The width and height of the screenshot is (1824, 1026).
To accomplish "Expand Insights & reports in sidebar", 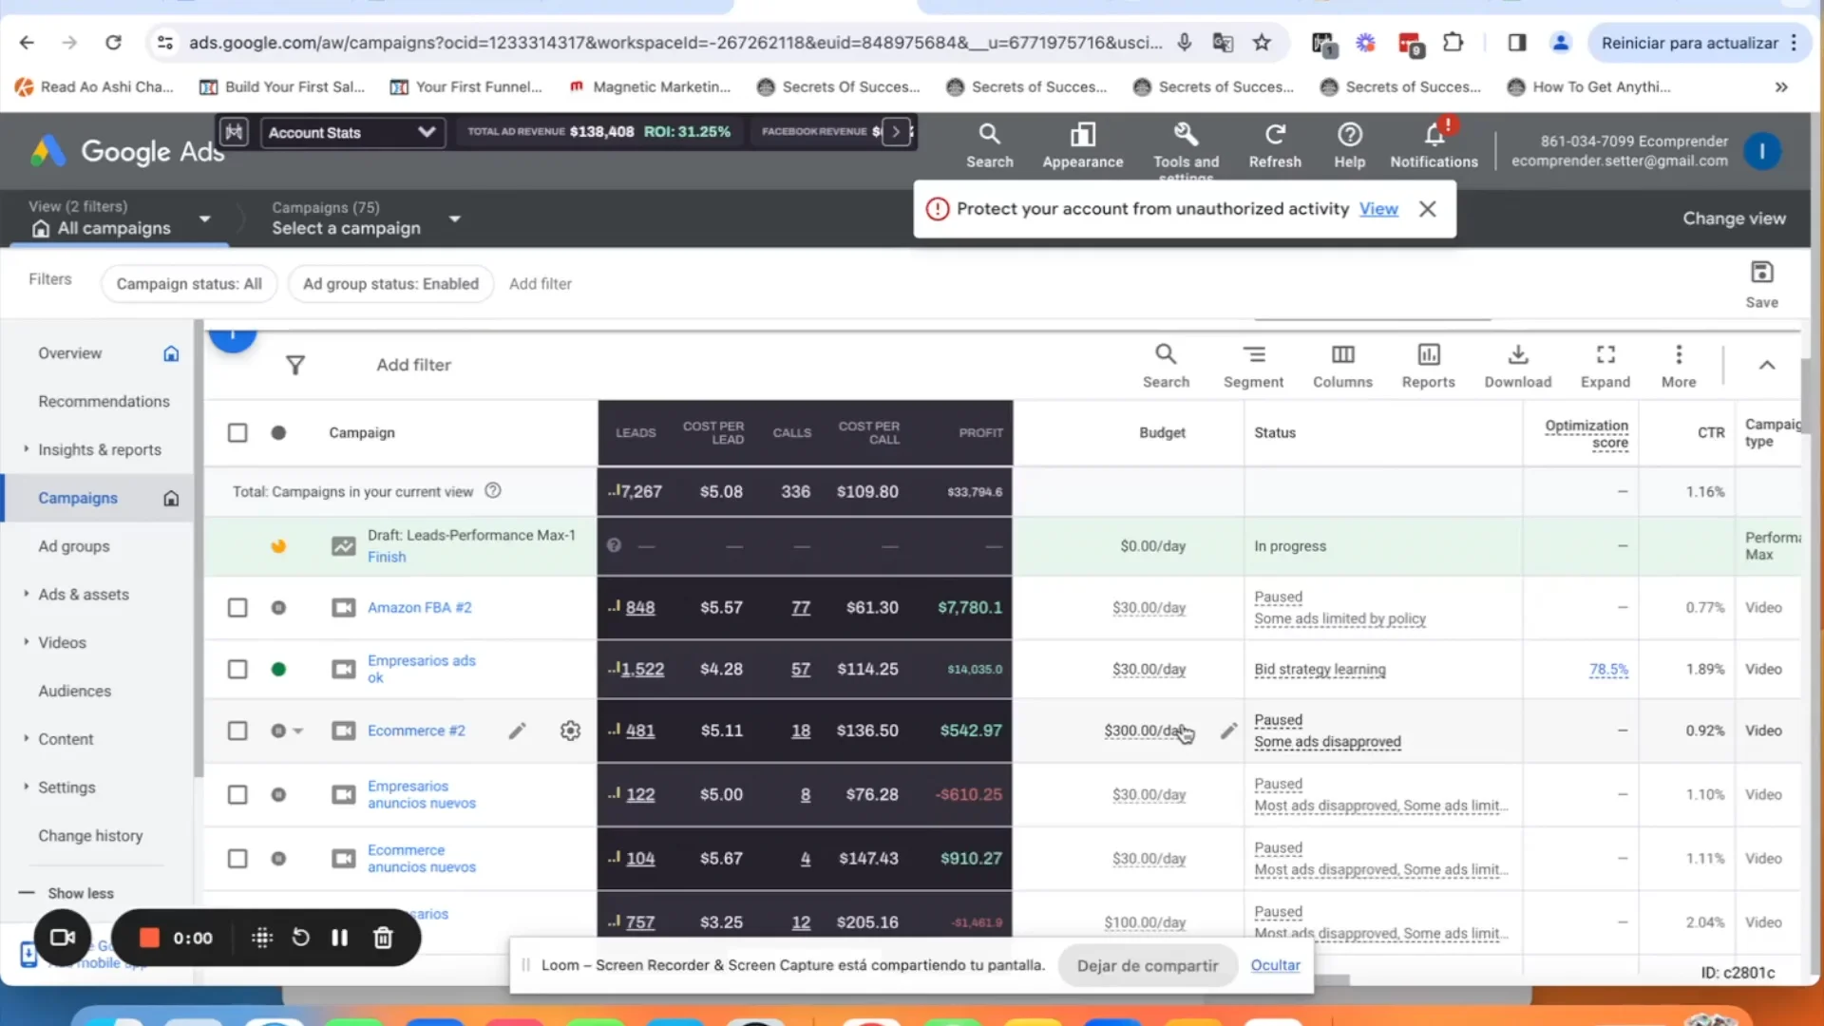I will [x=99, y=449].
